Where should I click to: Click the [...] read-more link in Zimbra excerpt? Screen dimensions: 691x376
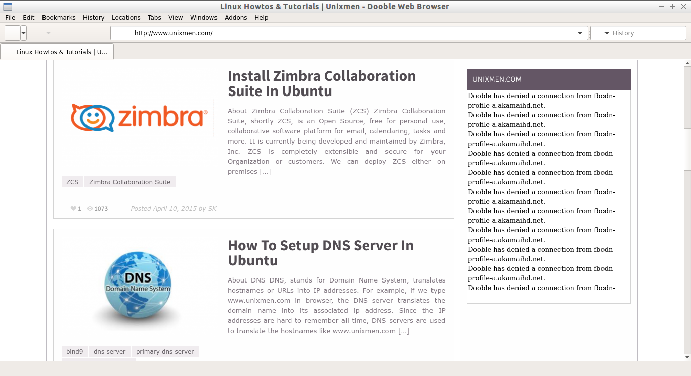point(265,171)
